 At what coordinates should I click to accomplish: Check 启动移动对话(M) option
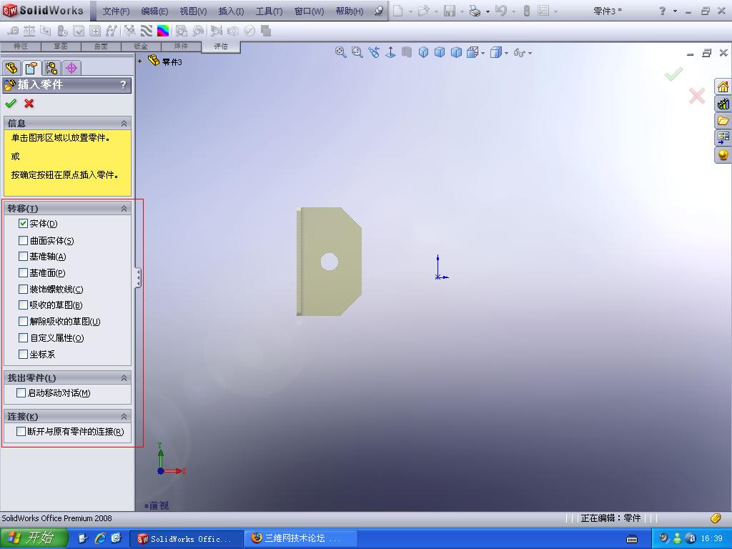[21, 393]
